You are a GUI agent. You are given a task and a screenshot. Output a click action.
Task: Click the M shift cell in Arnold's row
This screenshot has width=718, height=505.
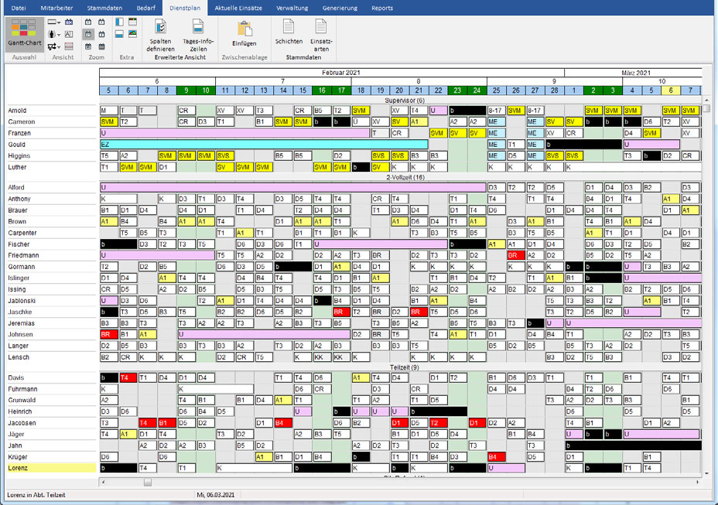point(109,111)
